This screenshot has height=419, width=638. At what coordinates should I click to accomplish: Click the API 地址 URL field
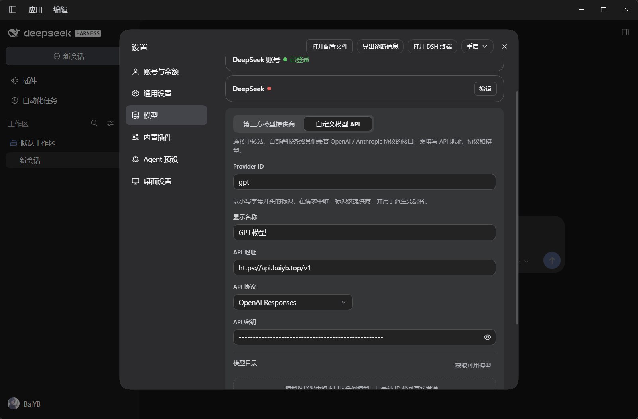tap(364, 268)
